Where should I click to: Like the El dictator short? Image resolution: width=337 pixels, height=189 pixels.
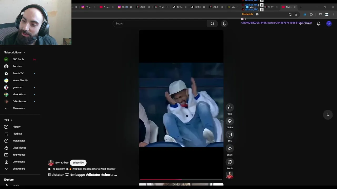point(230,107)
